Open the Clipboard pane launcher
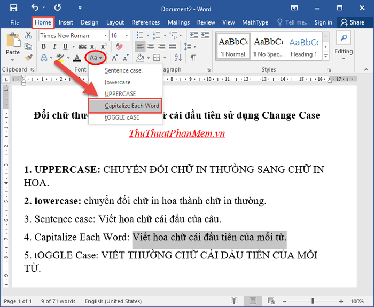This screenshot has width=374, height=307. pos(33,69)
